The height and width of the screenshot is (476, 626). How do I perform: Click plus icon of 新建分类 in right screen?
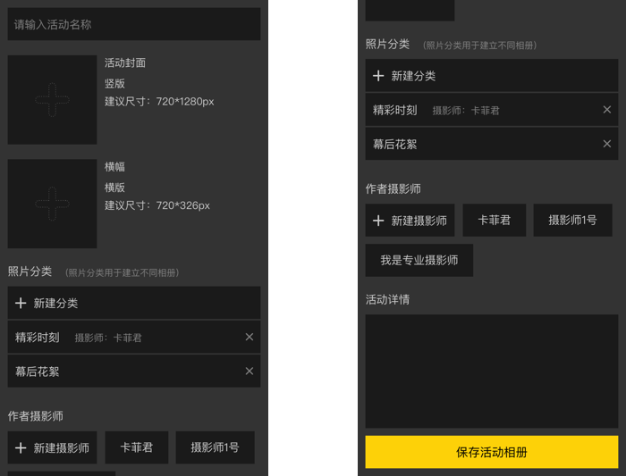point(378,76)
